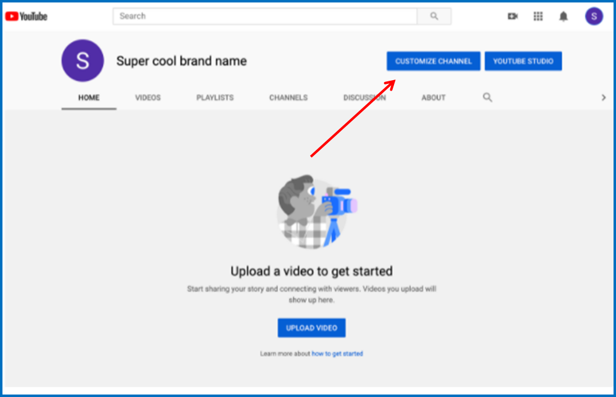Screen dimensions: 616x397
Task: Open the Channels tab
Action: 289,97
